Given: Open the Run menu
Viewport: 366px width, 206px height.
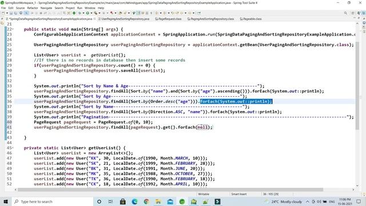Looking at the screenshot, I should click(x=79, y=8).
